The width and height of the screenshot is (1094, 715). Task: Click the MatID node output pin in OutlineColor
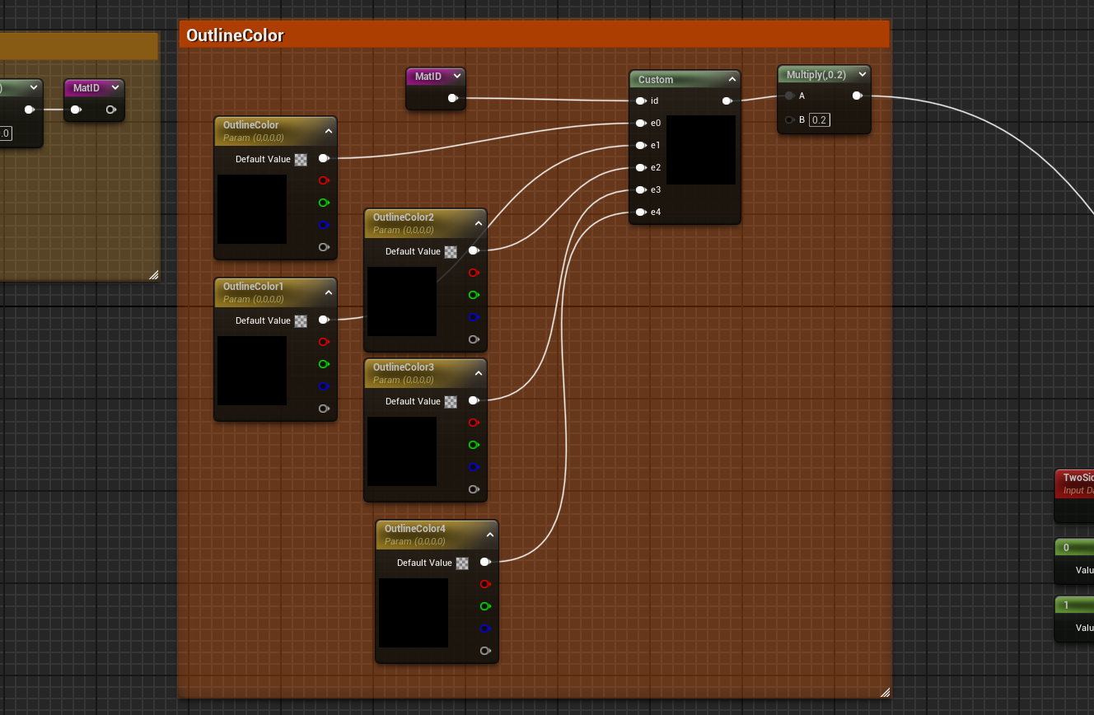pos(452,99)
